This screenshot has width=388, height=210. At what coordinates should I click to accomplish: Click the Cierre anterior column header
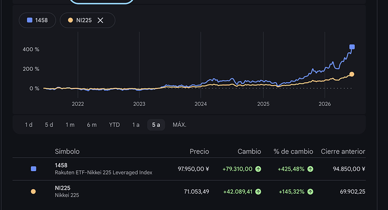(x=343, y=151)
